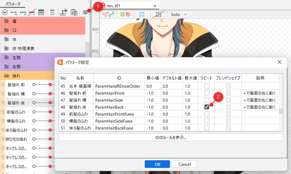291x174 pixels.
Task: Cancel the parameter settings dialog
Action: [184, 164]
